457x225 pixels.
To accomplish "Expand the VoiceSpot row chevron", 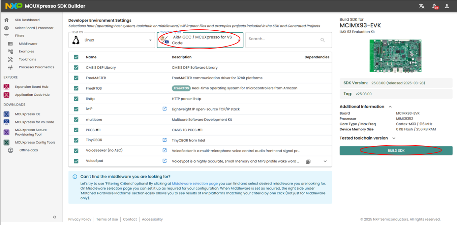I will point(325,161).
